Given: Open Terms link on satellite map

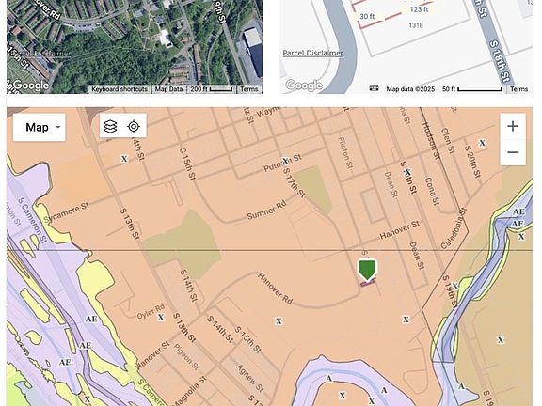Looking at the screenshot, I should coord(248,89).
